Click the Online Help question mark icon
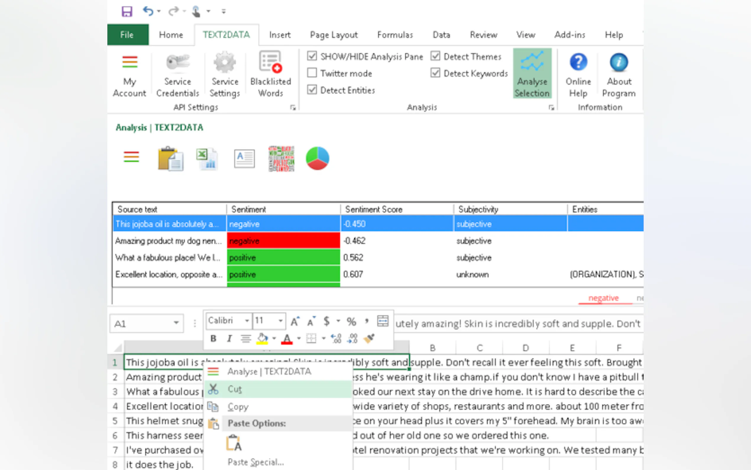 coord(578,62)
